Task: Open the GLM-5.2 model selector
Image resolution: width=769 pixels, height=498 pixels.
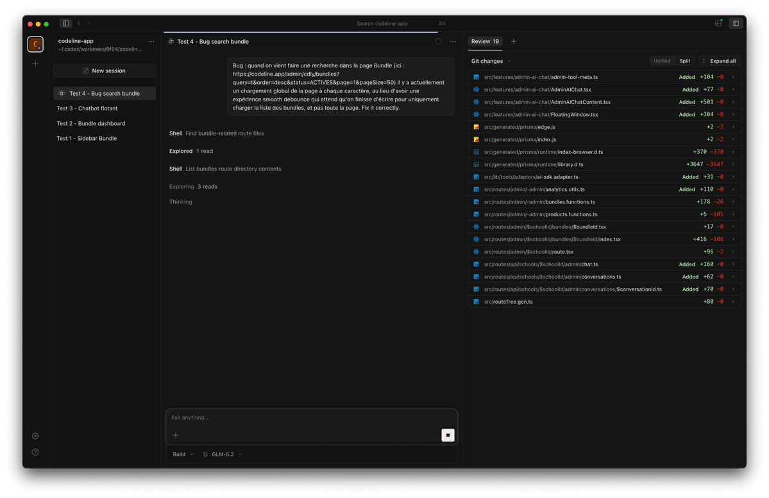Action: coord(223,454)
